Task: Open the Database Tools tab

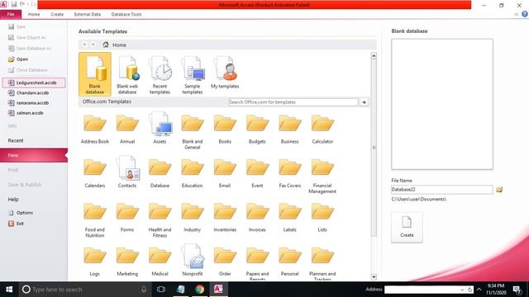Action: pos(126,15)
